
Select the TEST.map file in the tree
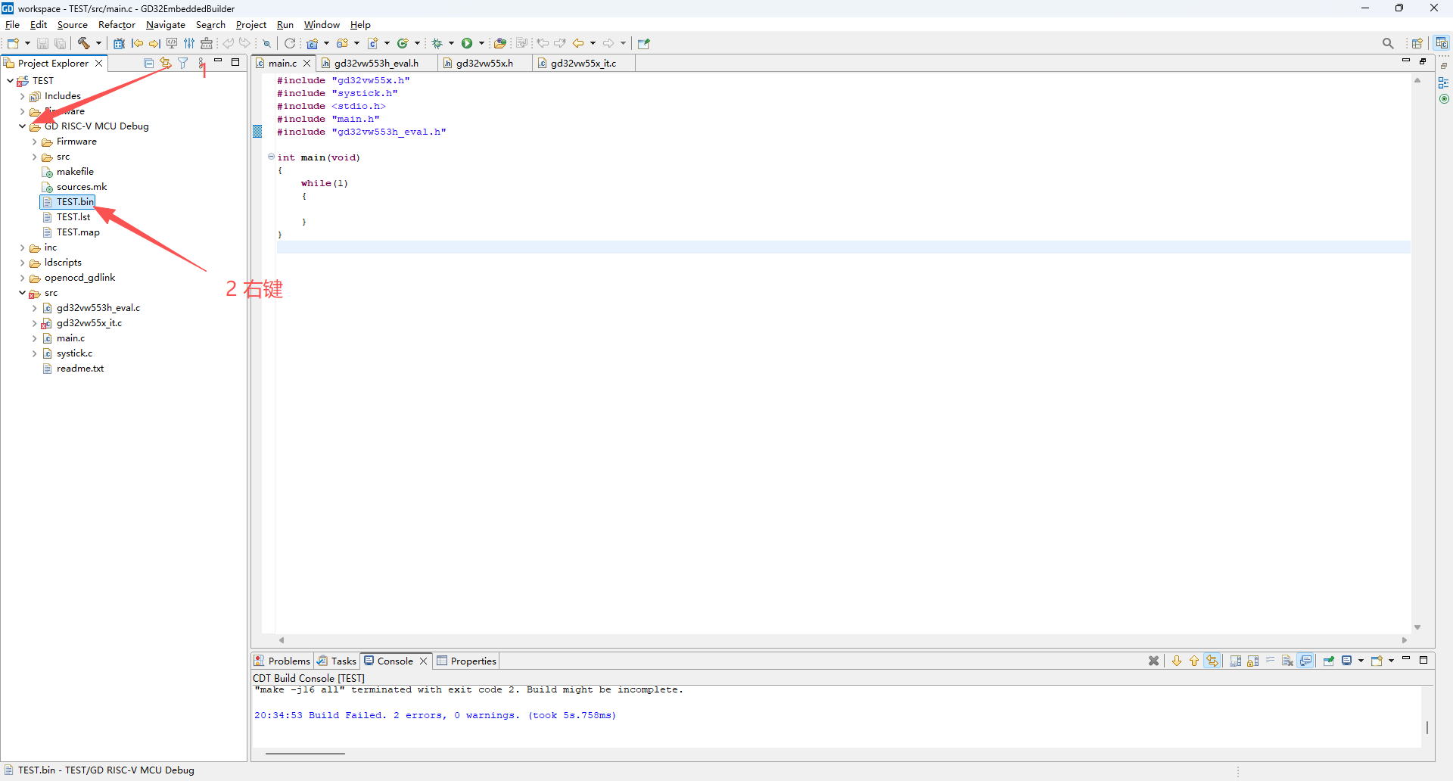click(x=78, y=232)
